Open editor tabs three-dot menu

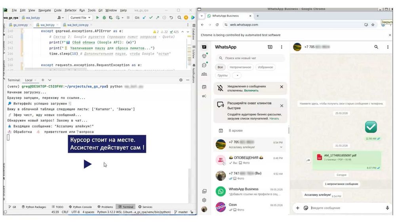[188, 25]
